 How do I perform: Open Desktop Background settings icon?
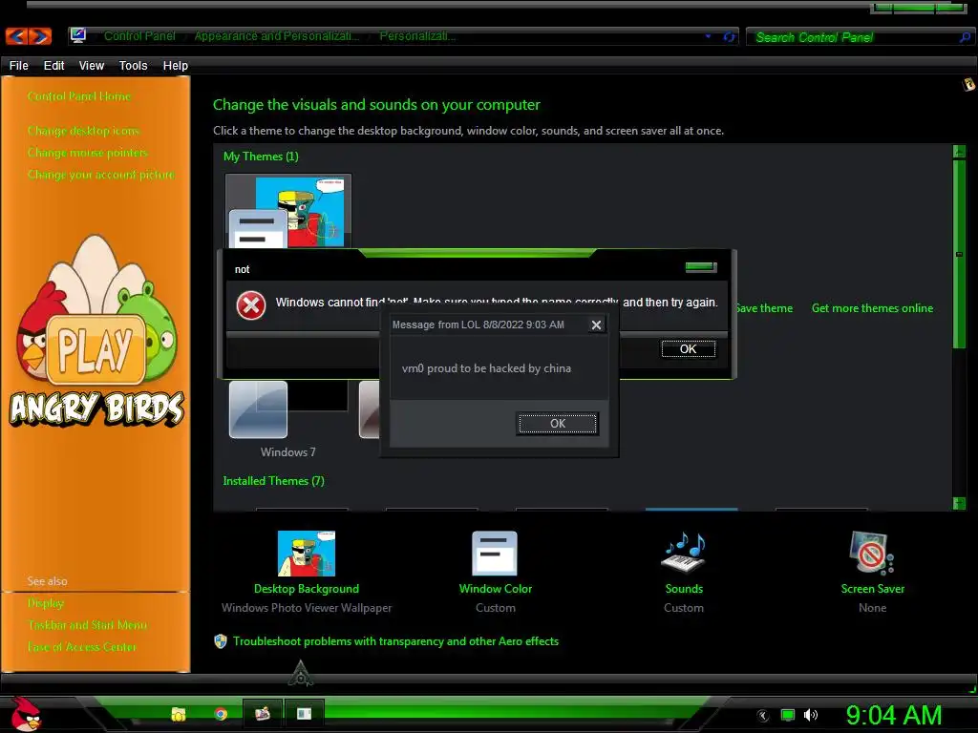coord(307,554)
